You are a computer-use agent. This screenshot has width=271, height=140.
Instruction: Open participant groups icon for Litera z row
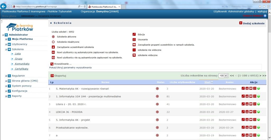click(251, 104)
